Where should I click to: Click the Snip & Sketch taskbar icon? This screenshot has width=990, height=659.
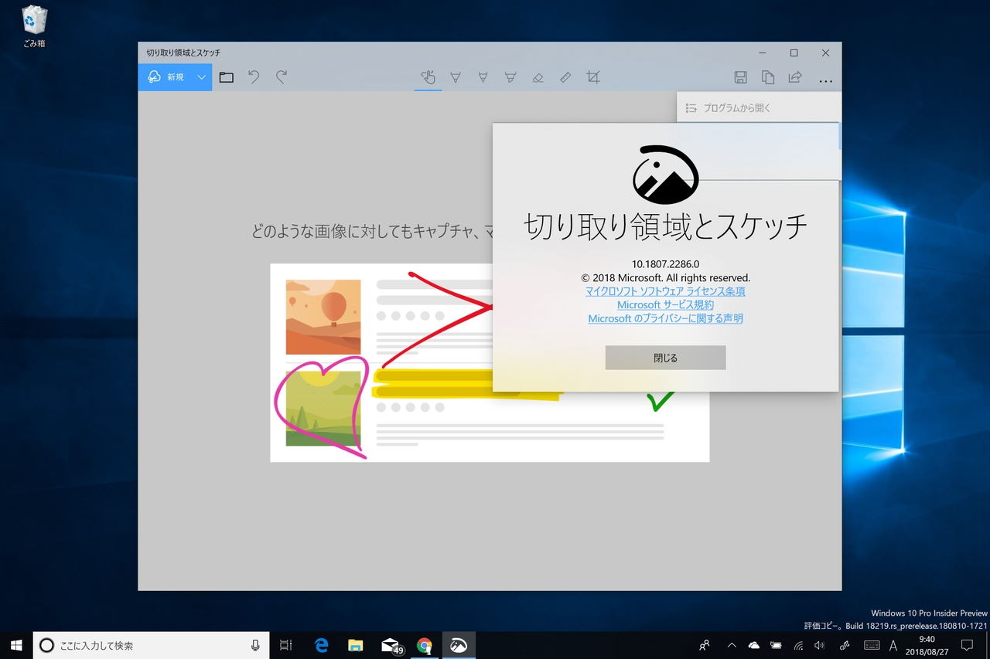click(x=459, y=645)
